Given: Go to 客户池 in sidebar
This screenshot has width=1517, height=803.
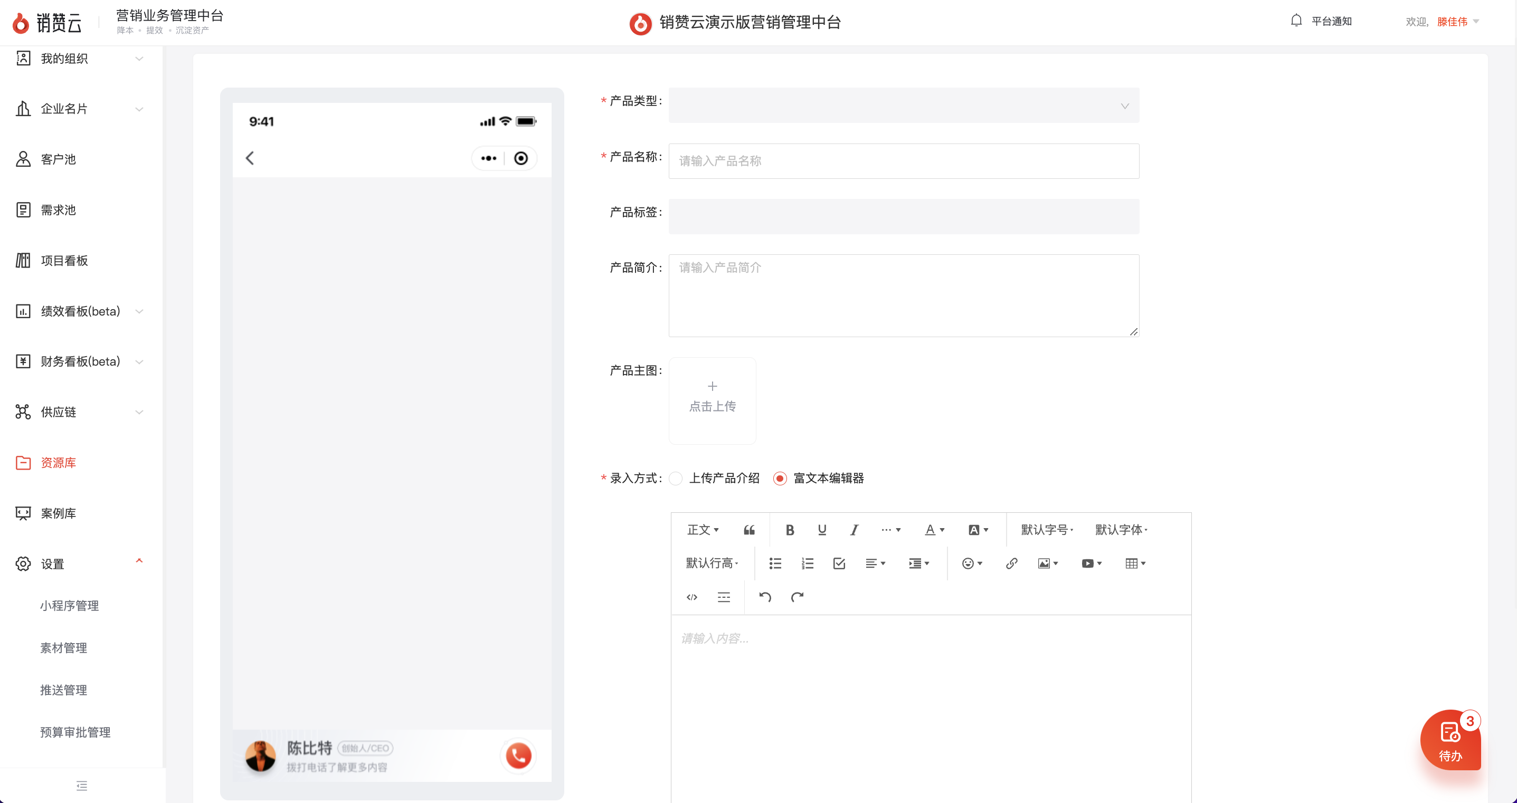Looking at the screenshot, I should pos(58,159).
